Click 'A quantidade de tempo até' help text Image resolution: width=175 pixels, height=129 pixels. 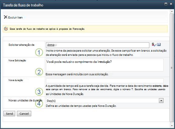[x=107, y=90]
